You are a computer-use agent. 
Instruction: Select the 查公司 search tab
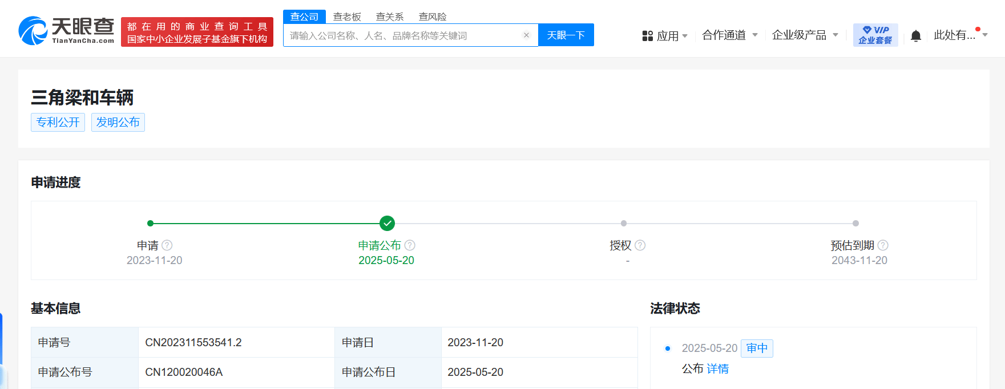(x=304, y=17)
